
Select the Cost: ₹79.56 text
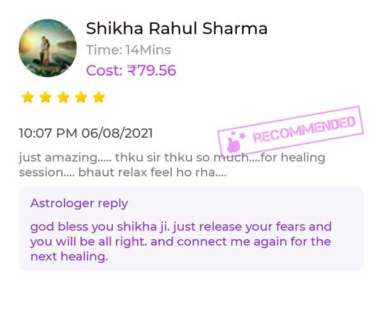tap(131, 71)
